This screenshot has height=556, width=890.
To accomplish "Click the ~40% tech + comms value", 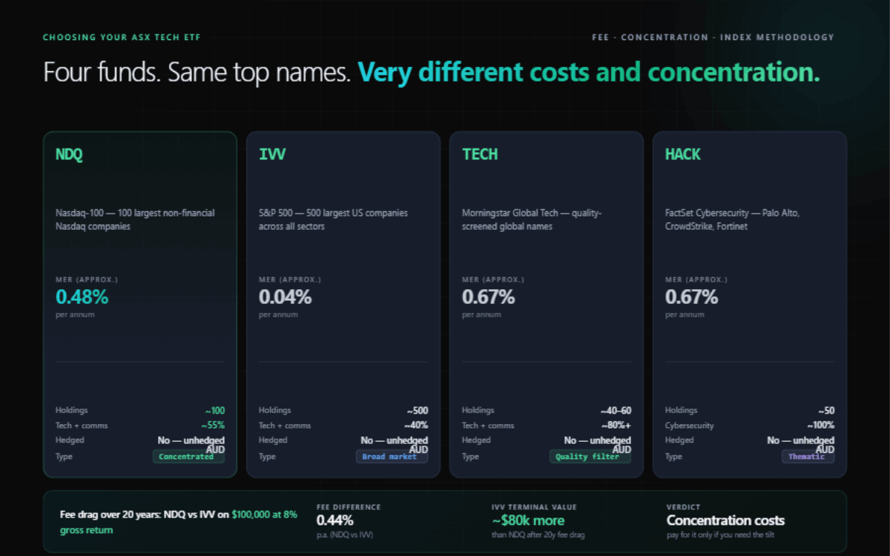I will coord(416,426).
